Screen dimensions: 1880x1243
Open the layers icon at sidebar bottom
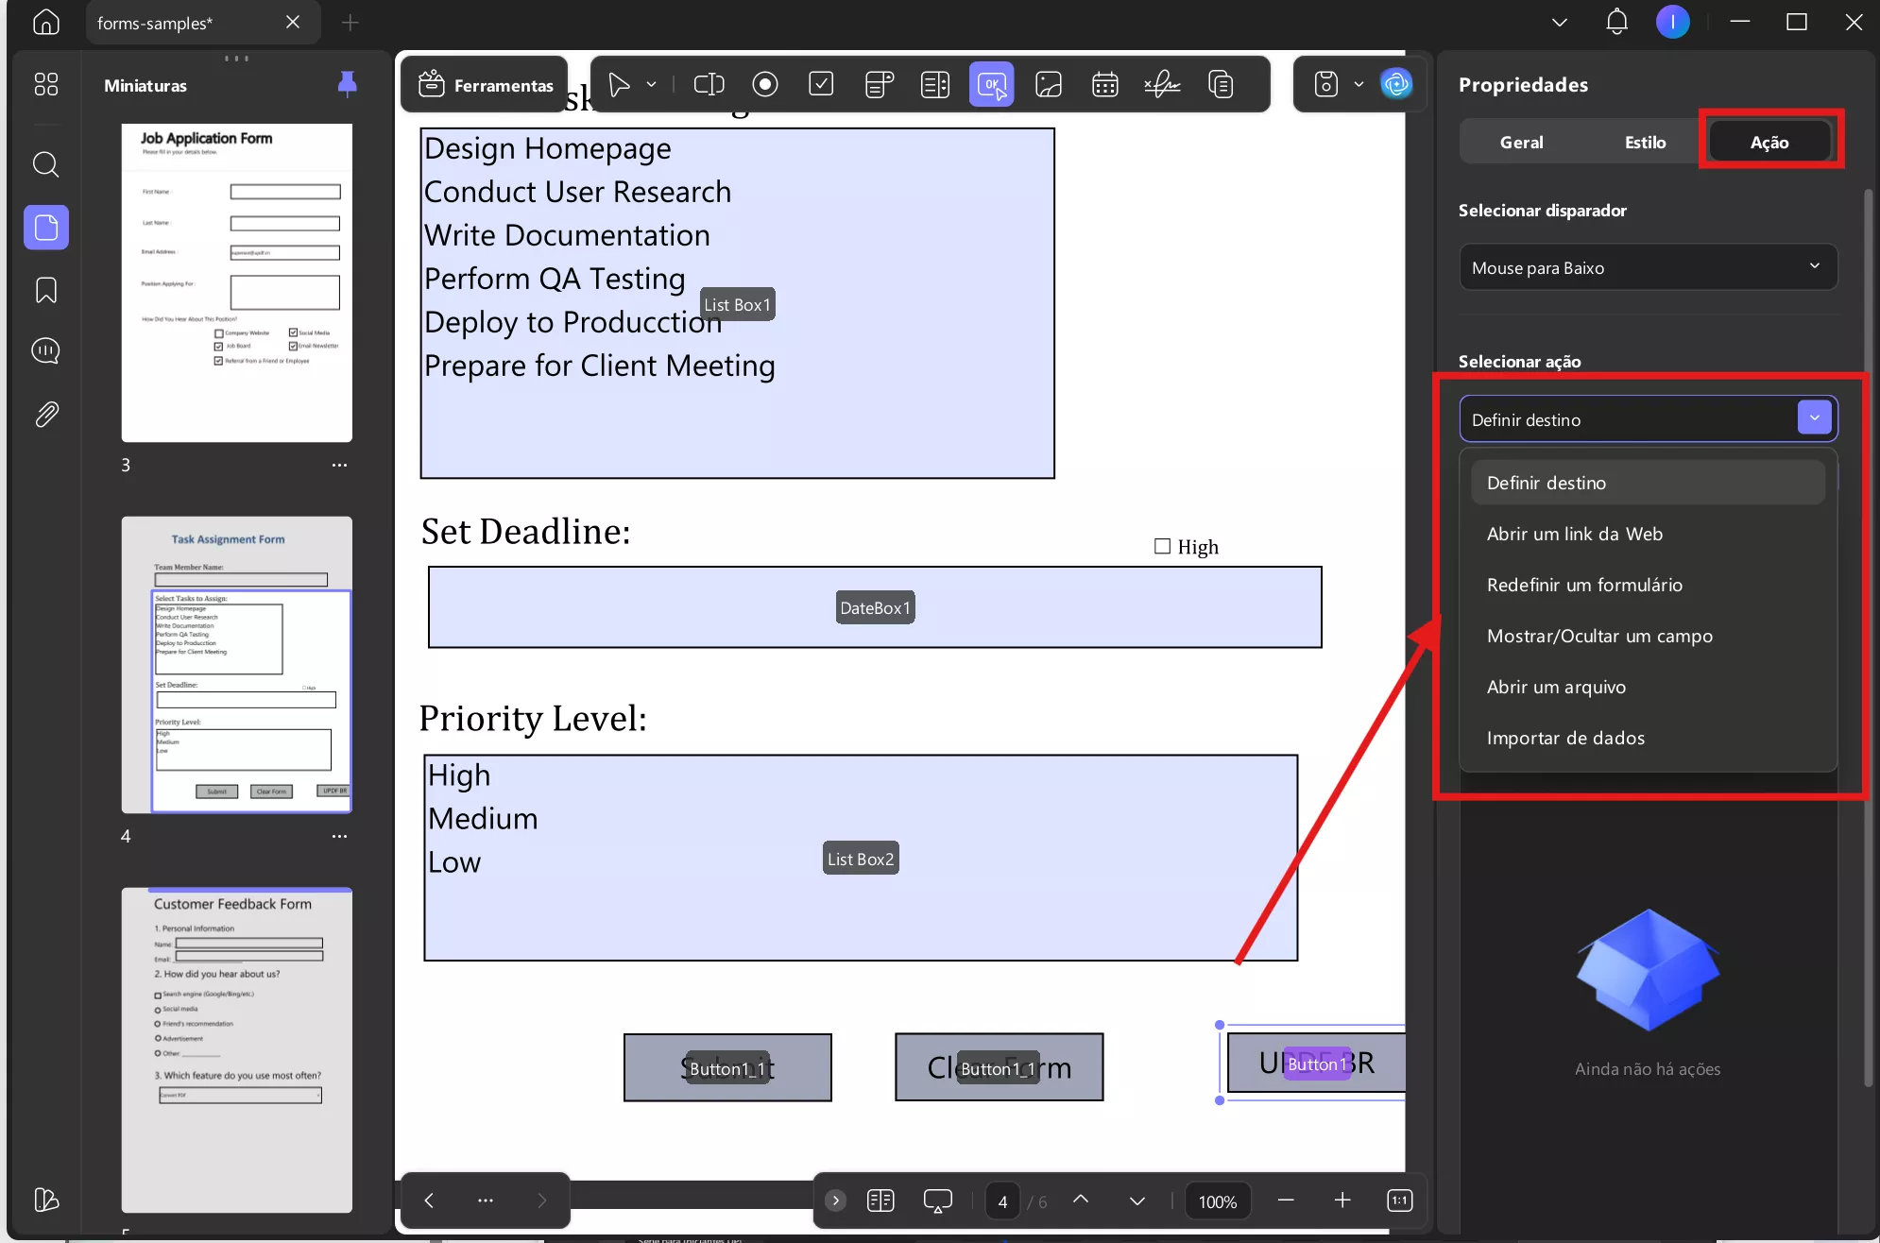[x=45, y=1200]
